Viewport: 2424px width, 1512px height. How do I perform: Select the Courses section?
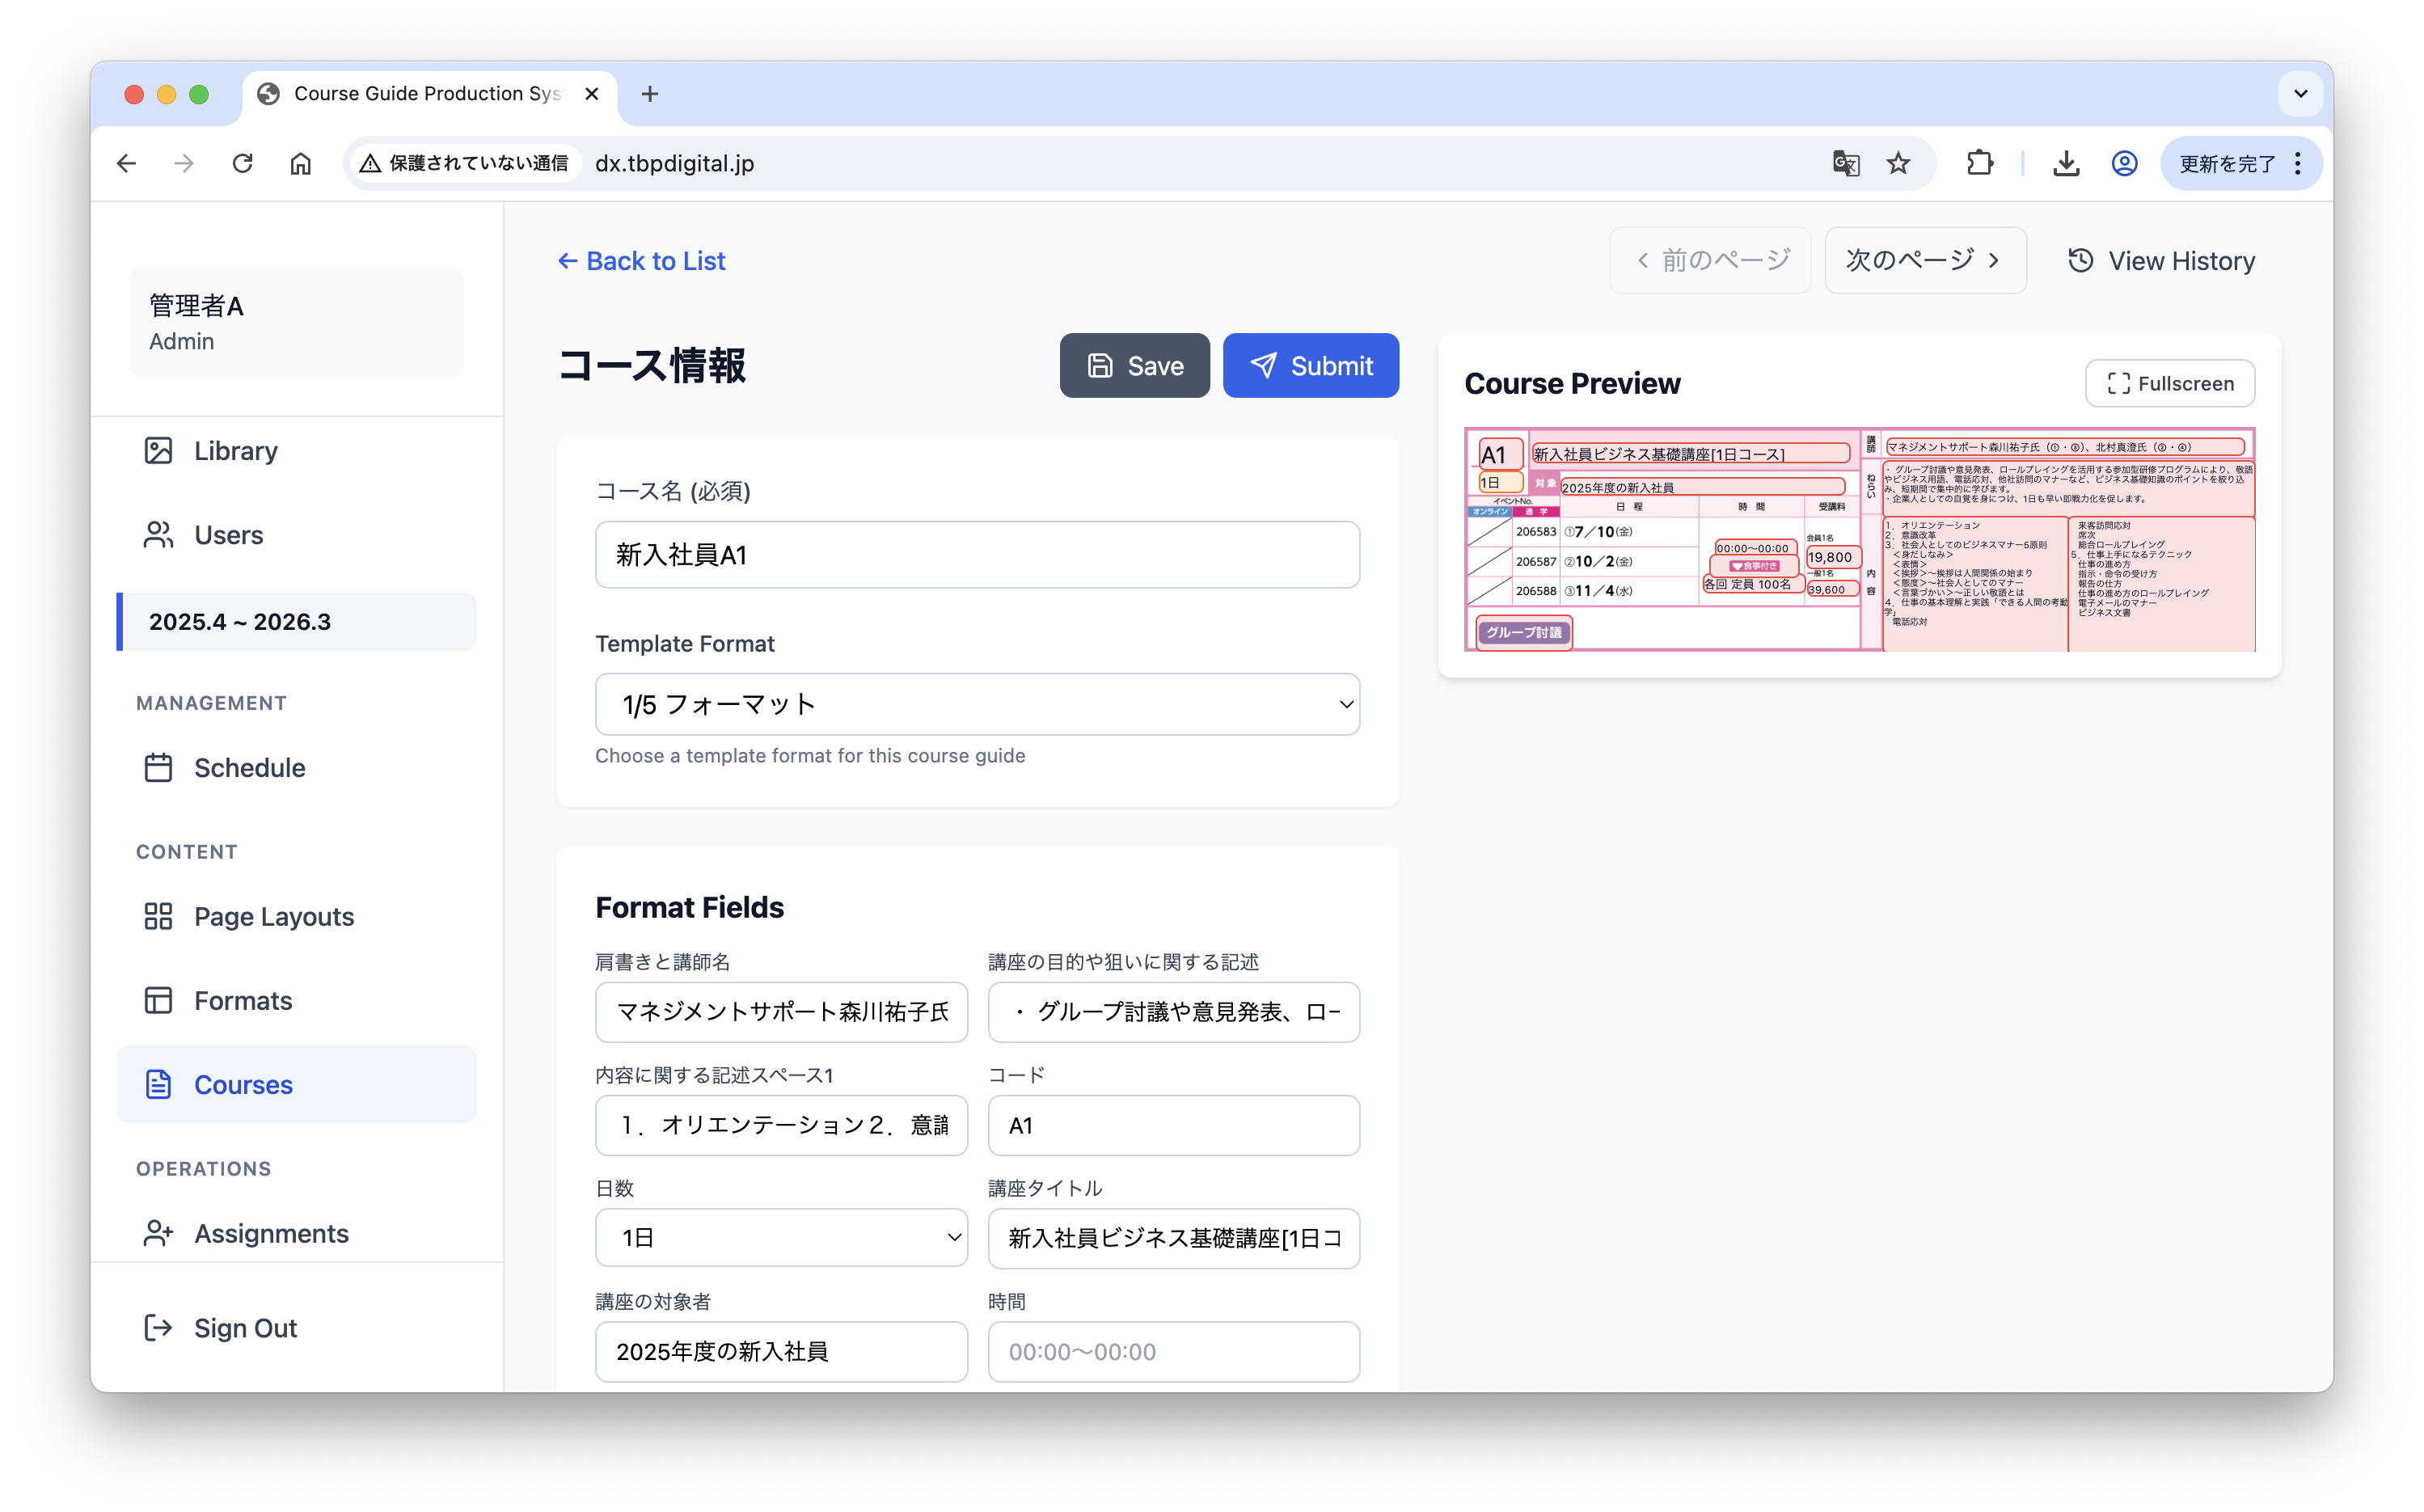pos(242,1084)
